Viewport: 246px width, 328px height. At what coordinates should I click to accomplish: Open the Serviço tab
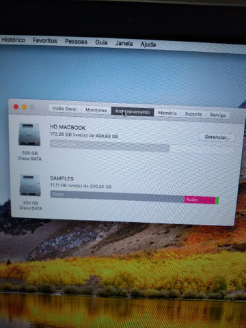[x=218, y=115]
